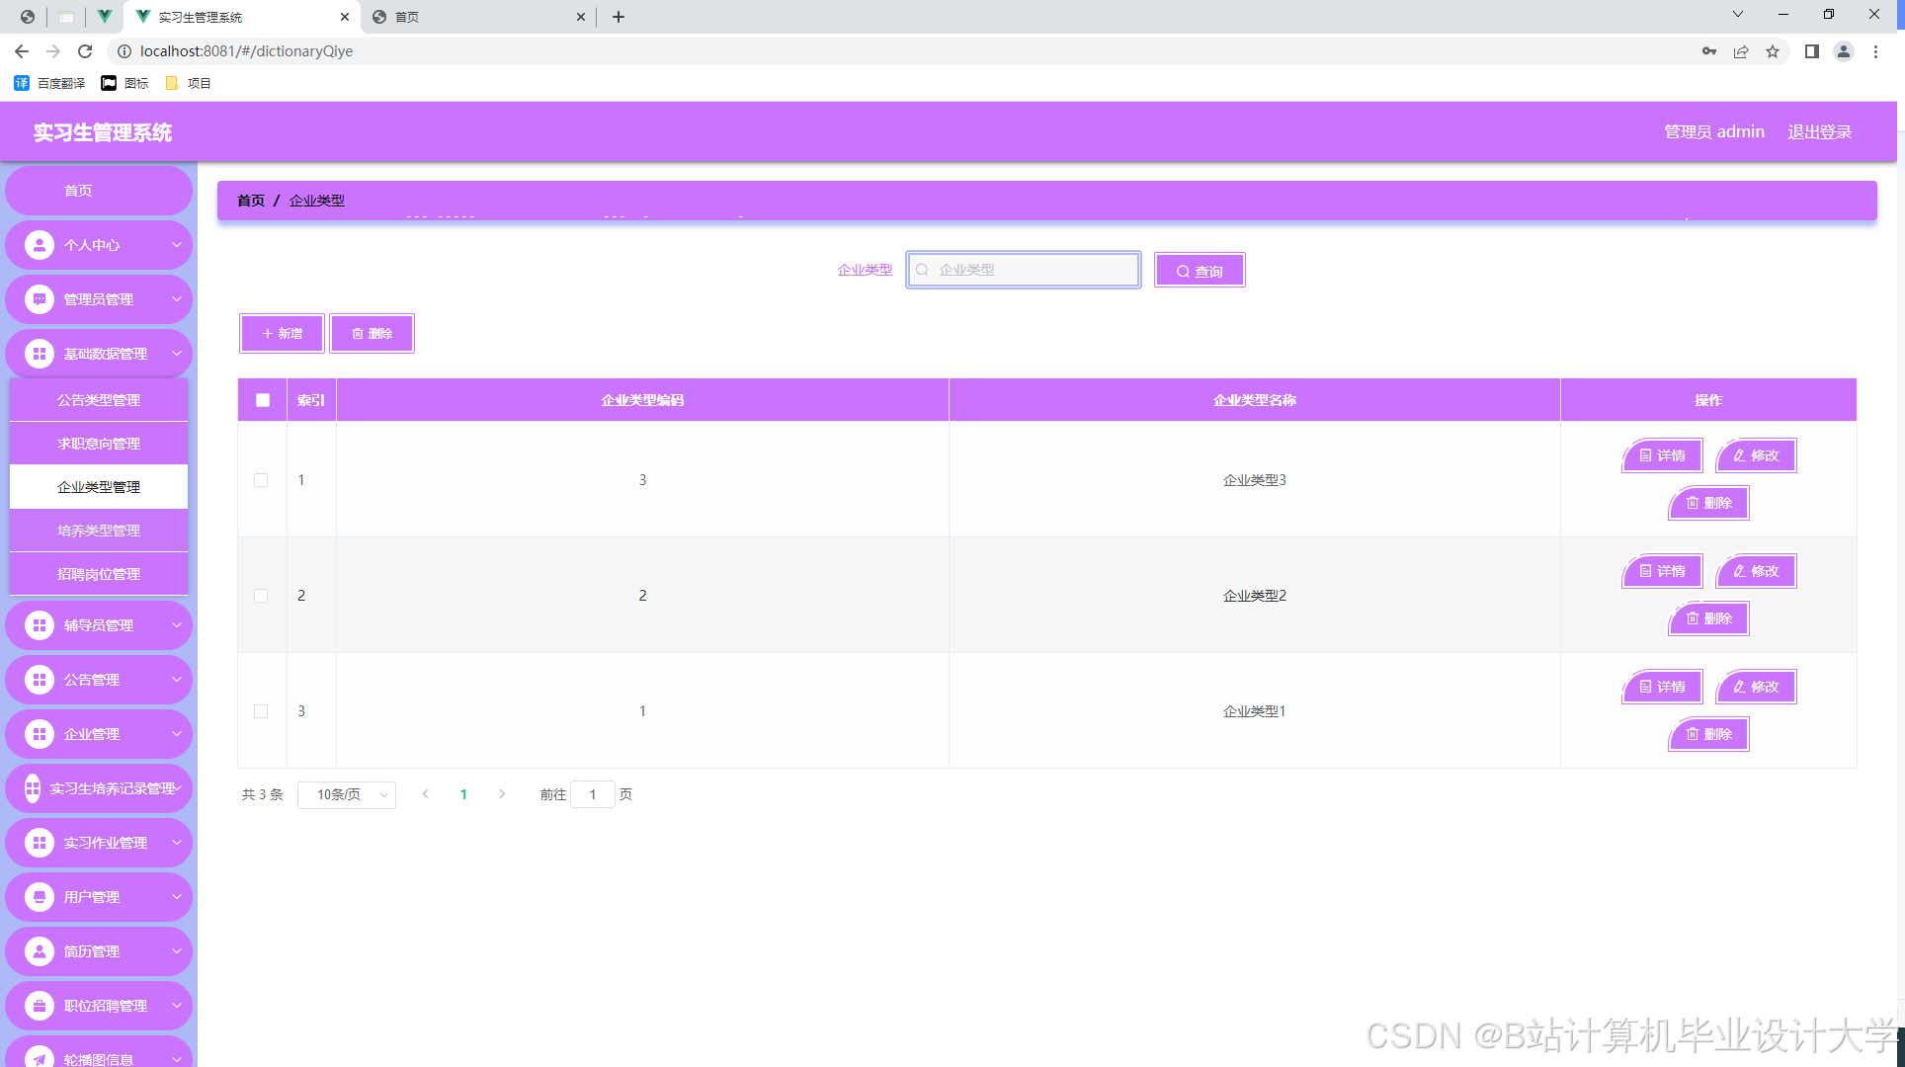The width and height of the screenshot is (1905, 1067).
Task: Expand the 辅导员管理 sidebar menu
Action: 99,625
